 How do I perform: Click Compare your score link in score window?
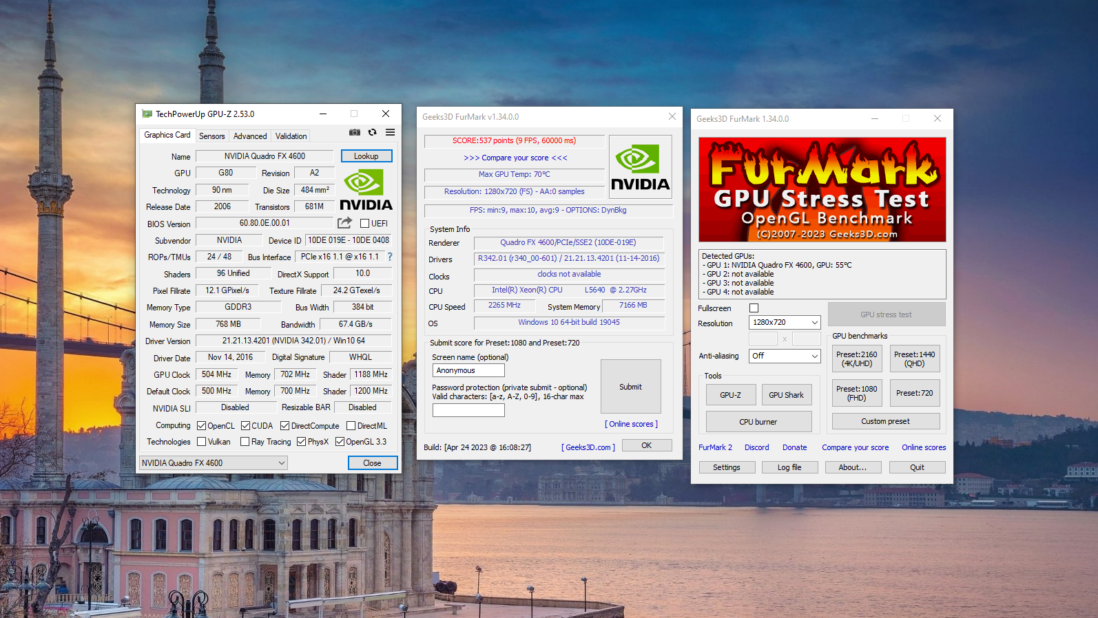(x=516, y=158)
